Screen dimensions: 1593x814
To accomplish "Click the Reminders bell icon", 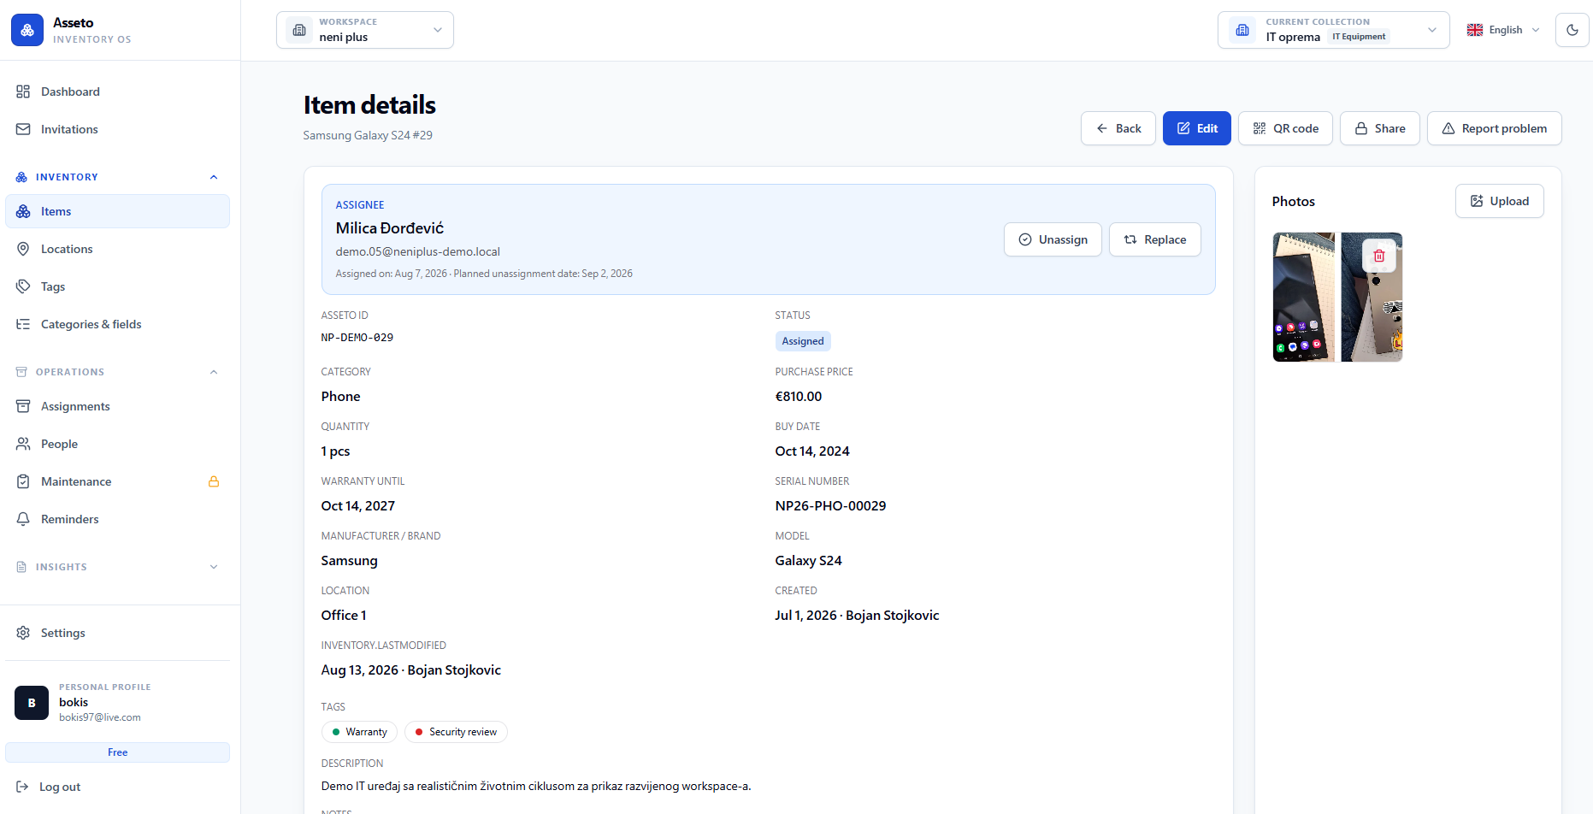I will click(23, 519).
